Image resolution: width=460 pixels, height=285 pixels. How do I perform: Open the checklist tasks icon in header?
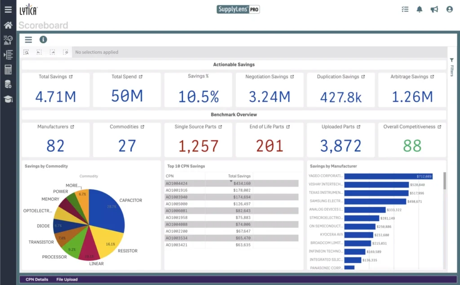pos(405,9)
